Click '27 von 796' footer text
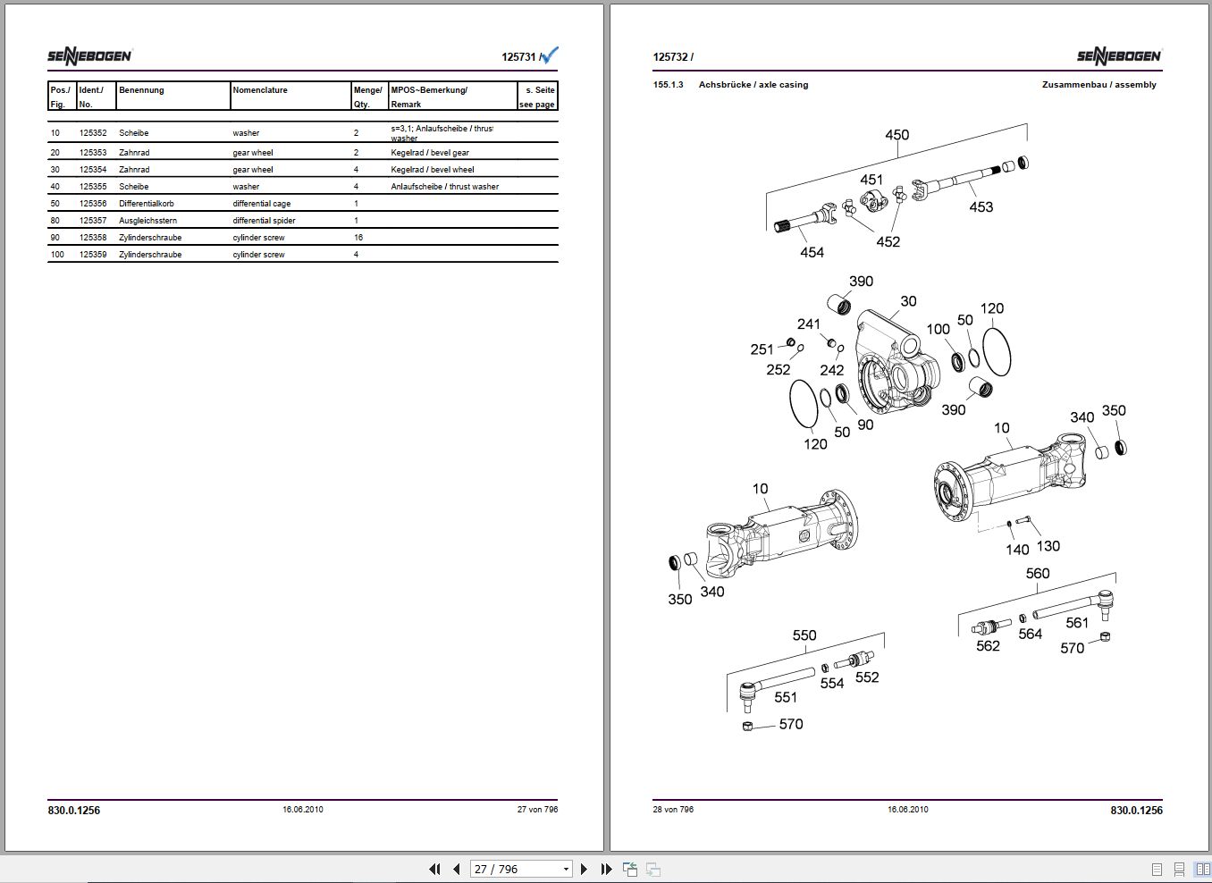 (x=537, y=810)
